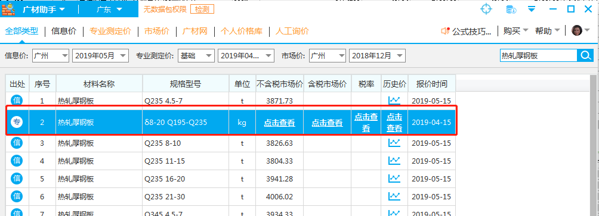Sort by the 报价时间 column header

coord(432,84)
